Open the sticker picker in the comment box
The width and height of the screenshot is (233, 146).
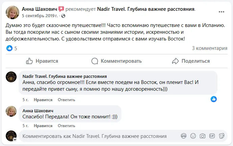coord(222,136)
